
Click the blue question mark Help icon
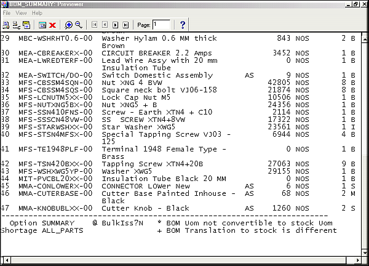point(183,25)
